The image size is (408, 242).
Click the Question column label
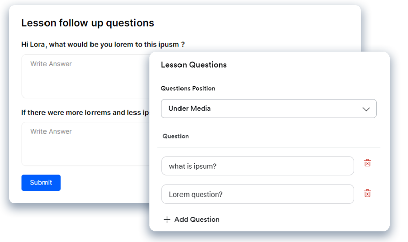click(175, 136)
